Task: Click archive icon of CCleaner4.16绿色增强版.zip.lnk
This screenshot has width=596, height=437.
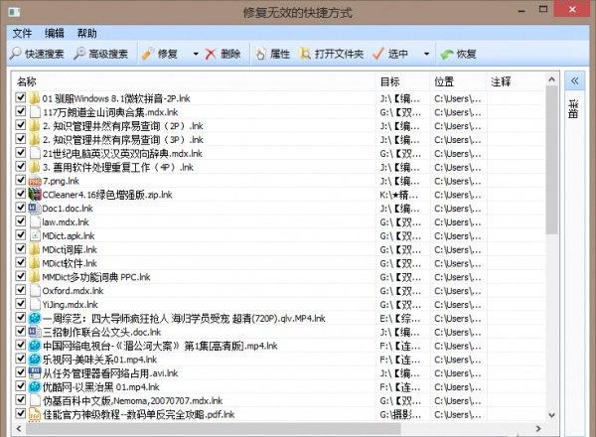Action: click(x=35, y=195)
